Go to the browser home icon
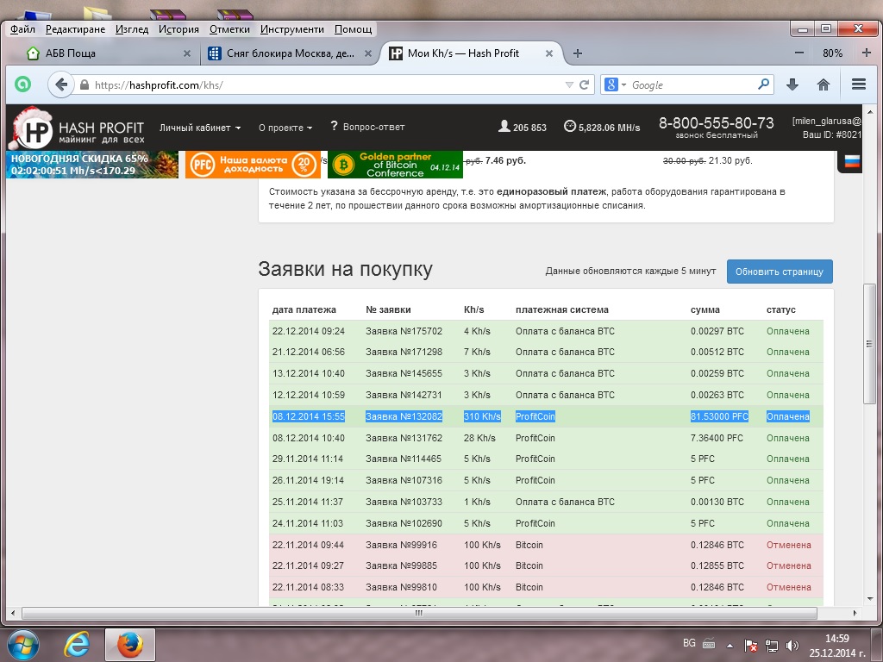Image resolution: width=883 pixels, height=662 pixels. coord(824,84)
